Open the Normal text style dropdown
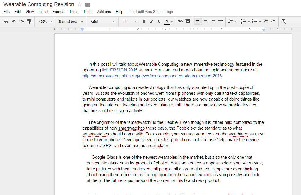Screen dimensions: 301x195 pyautogui.click(x=71, y=22)
